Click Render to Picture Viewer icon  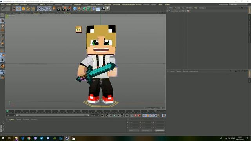coord(64,9)
